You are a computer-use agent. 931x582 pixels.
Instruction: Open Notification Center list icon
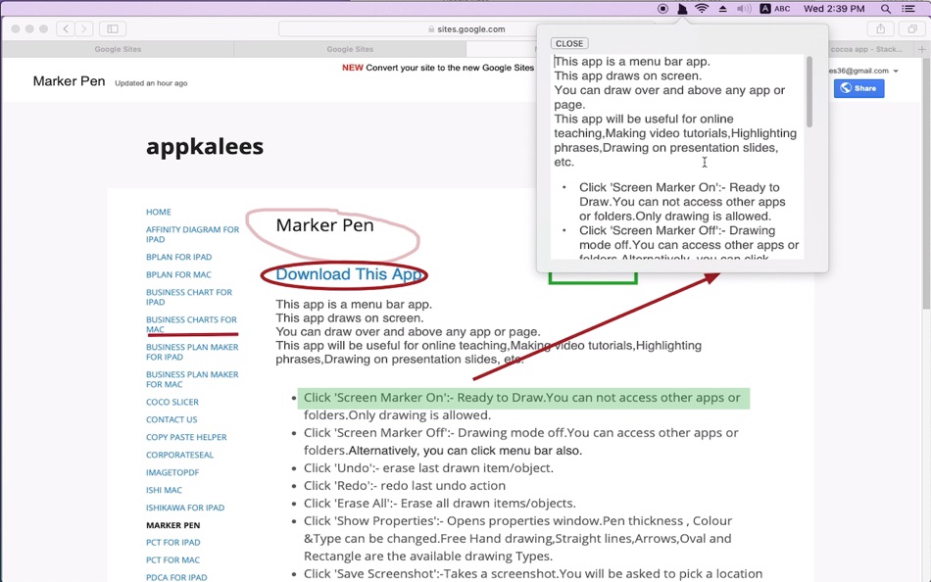pos(907,9)
